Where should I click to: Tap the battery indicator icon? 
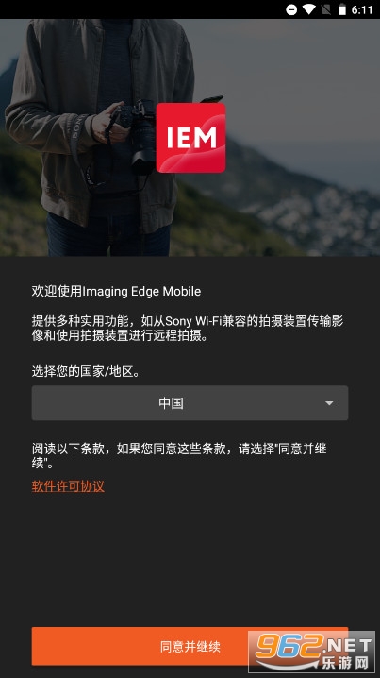341,9
